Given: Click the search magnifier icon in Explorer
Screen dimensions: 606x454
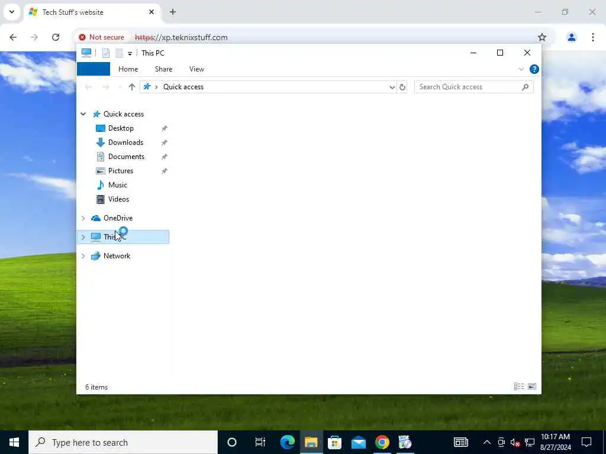Looking at the screenshot, I should [x=525, y=87].
